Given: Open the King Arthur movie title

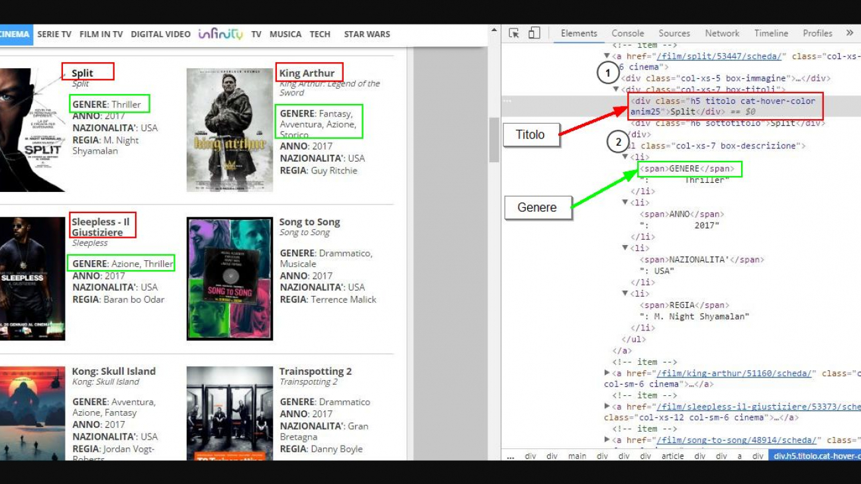Looking at the screenshot, I should point(307,73).
